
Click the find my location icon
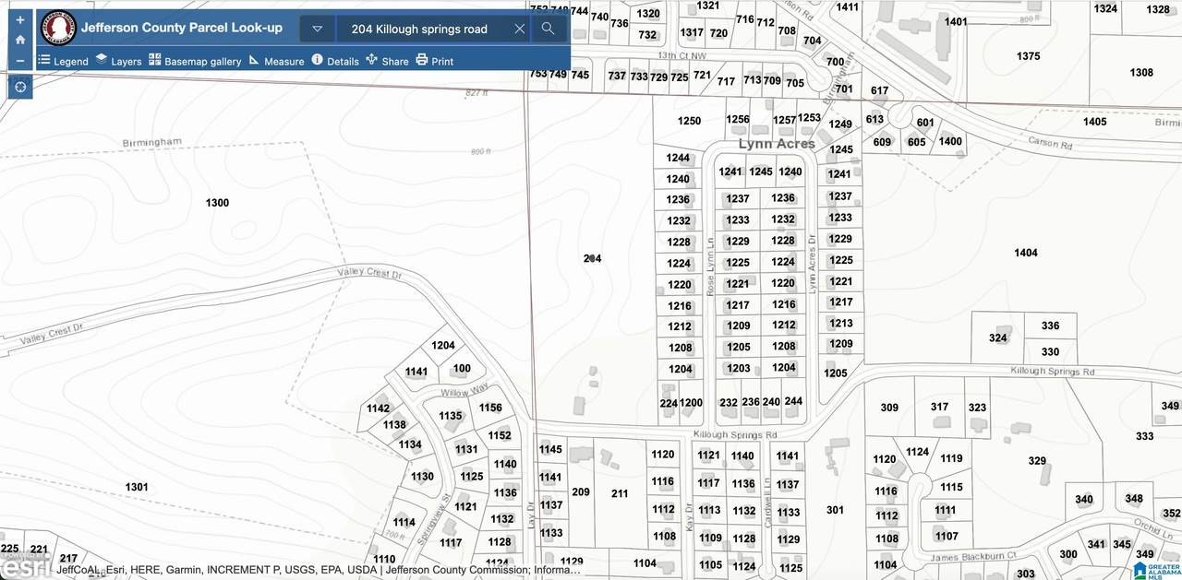(x=20, y=88)
